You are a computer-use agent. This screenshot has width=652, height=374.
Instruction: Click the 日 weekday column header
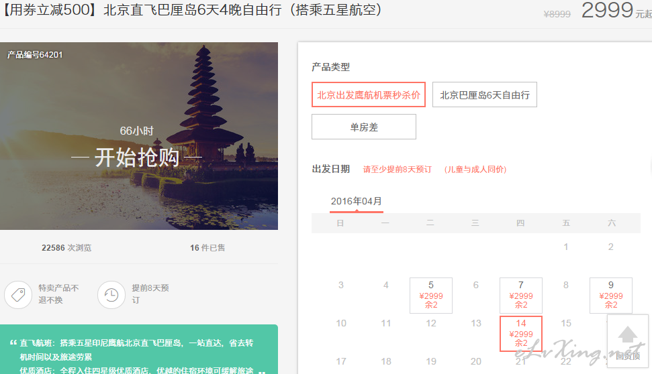pos(340,223)
